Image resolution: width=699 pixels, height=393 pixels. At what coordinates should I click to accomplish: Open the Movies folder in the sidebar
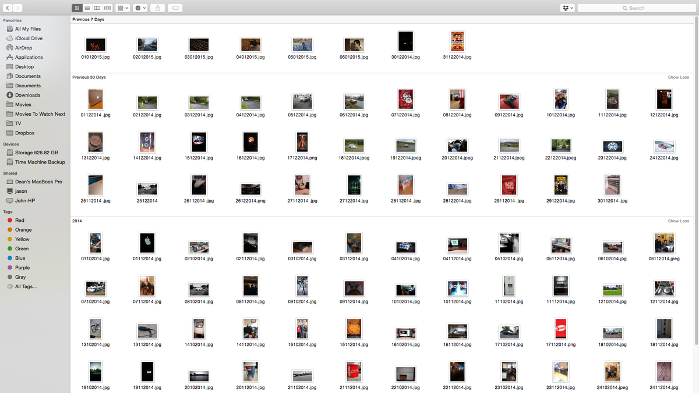(x=23, y=104)
